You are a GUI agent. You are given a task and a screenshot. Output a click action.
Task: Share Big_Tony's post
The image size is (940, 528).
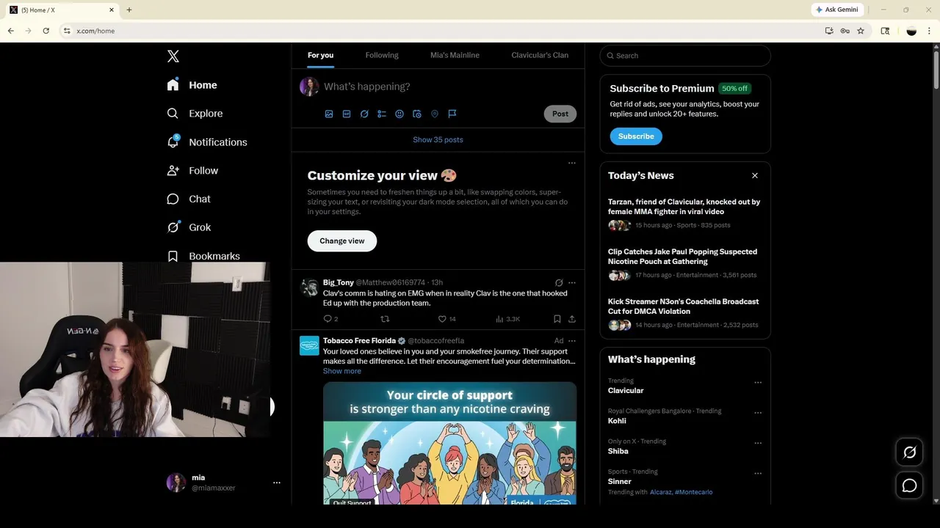click(x=572, y=319)
